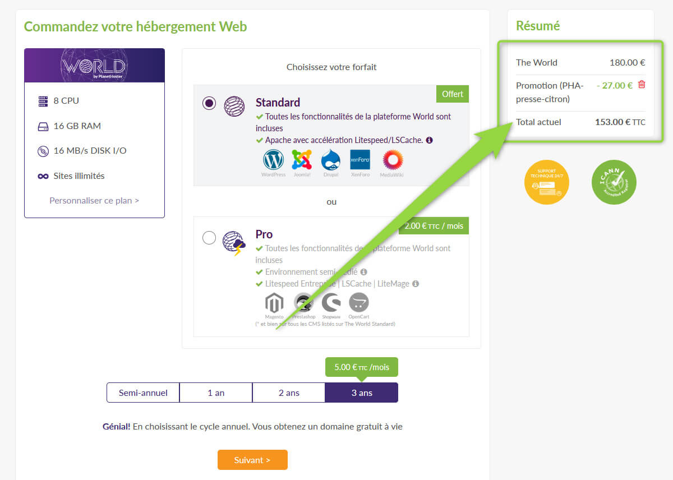
Task: Click the Joomla logo icon
Action: [x=302, y=160]
